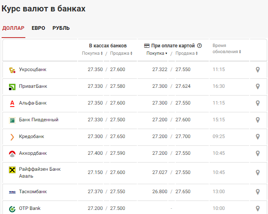Viewport: 268px width, 214px height.
Task: Sort by cash desk Покупка rate
Action: click(93, 53)
